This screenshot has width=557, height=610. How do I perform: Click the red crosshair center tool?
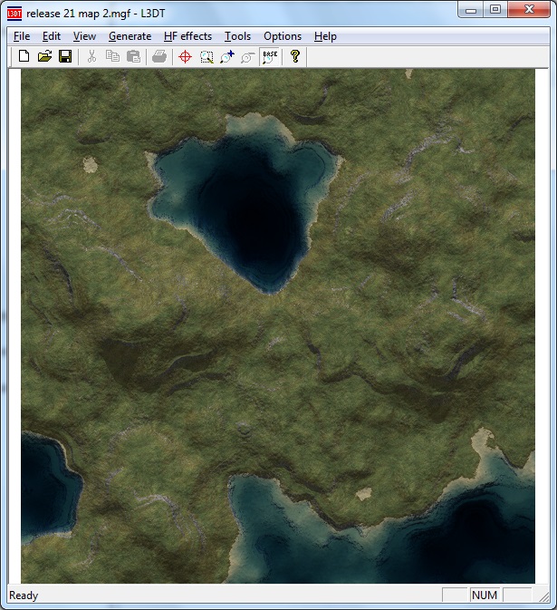[x=185, y=57]
